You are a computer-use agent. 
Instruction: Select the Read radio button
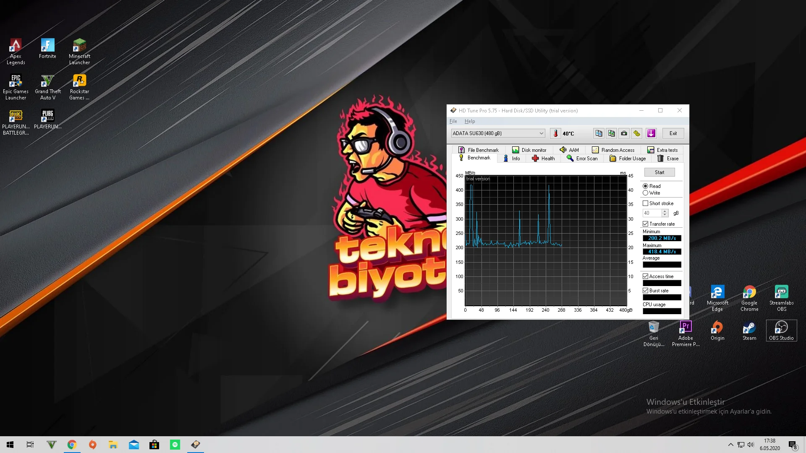tap(645, 186)
